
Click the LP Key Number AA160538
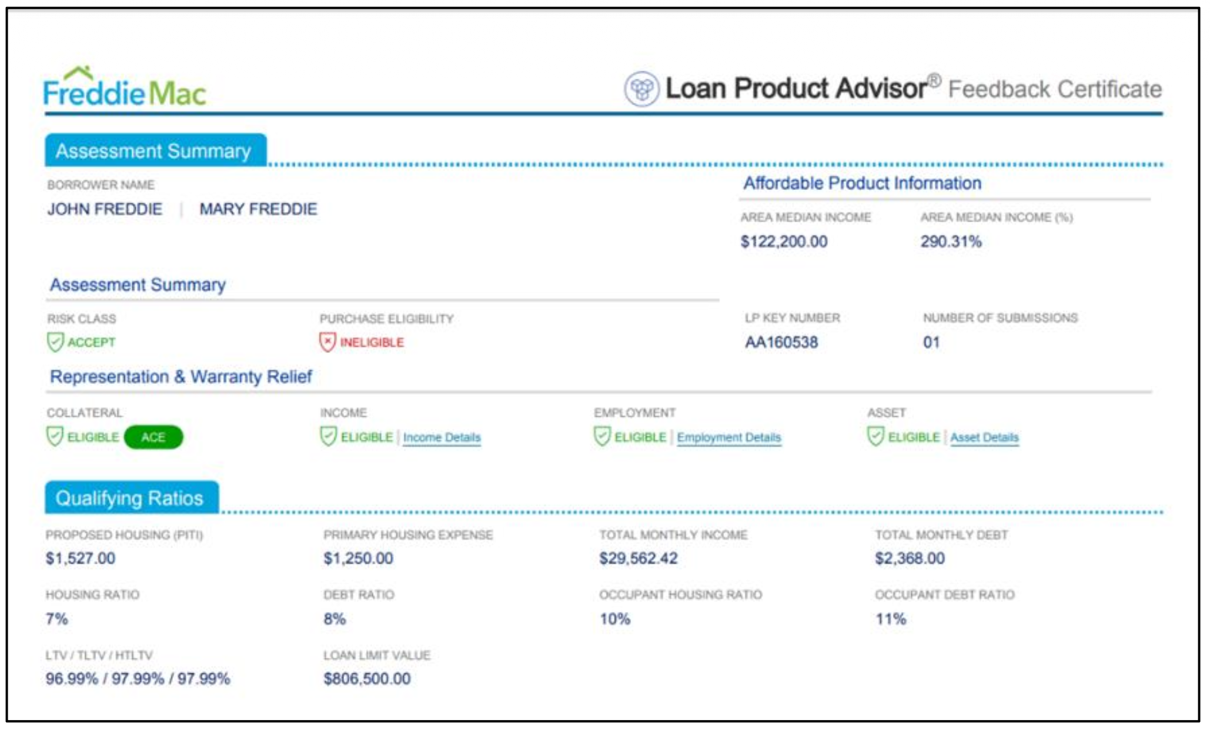point(781,342)
